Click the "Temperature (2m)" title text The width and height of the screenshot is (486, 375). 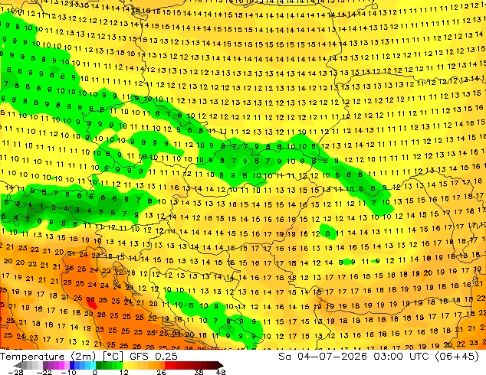(x=48, y=357)
